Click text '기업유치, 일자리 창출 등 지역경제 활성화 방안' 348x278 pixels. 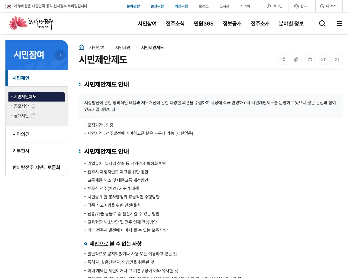pyautogui.click(x=127, y=163)
